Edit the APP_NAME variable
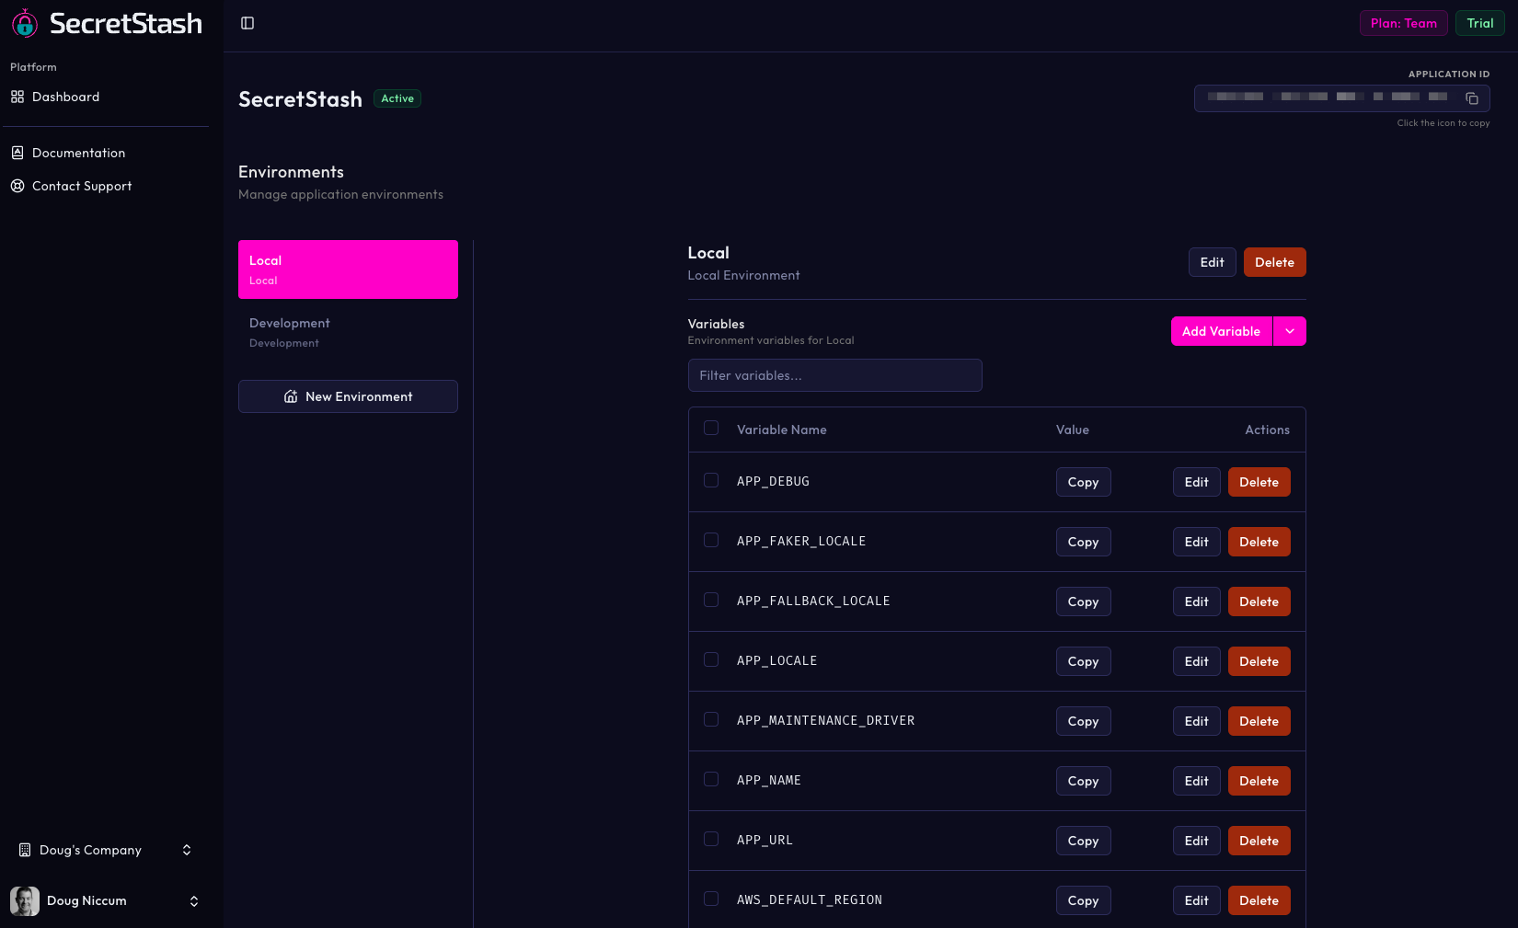Image resolution: width=1518 pixels, height=928 pixels. click(x=1197, y=781)
